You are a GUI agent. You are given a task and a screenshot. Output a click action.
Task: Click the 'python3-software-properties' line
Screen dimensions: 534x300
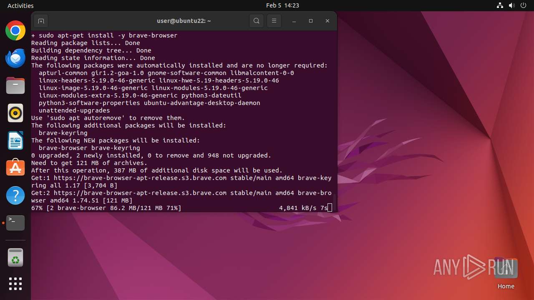149,103
